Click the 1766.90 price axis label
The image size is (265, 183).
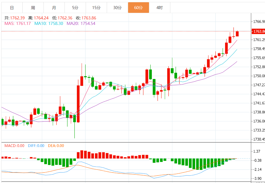(x=259, y=22)
